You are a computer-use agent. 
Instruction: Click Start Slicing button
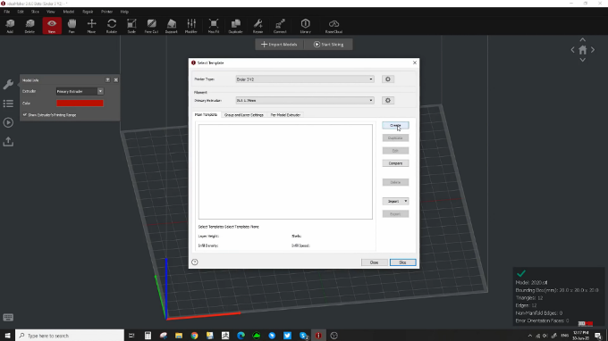coord(329,45)
